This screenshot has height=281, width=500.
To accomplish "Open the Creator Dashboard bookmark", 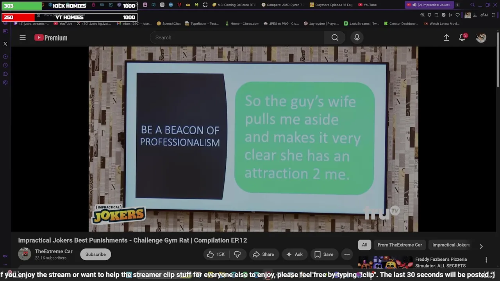I will click(401, 23).
